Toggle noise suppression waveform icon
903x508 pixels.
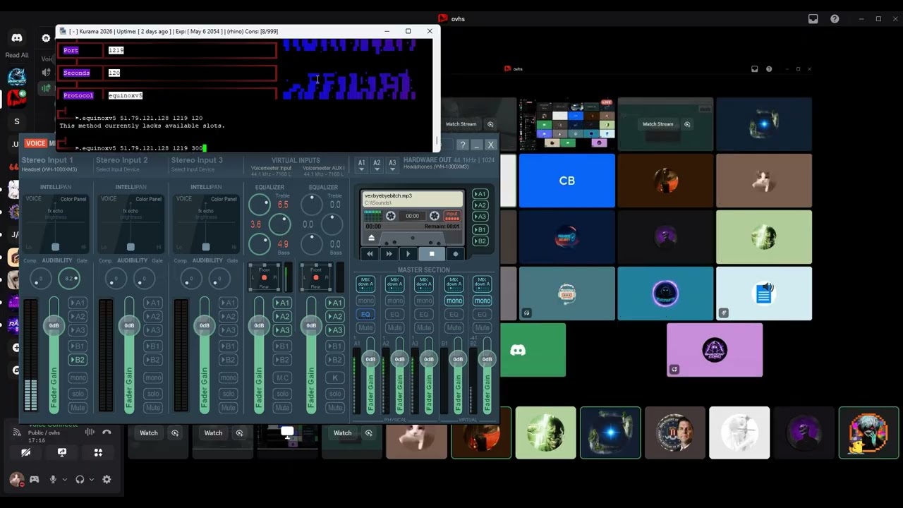click(x=90, y=432)
